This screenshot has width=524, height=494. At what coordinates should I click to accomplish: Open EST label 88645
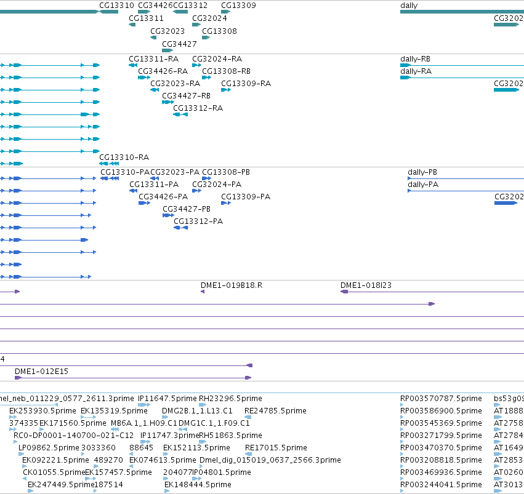(142, 448)
